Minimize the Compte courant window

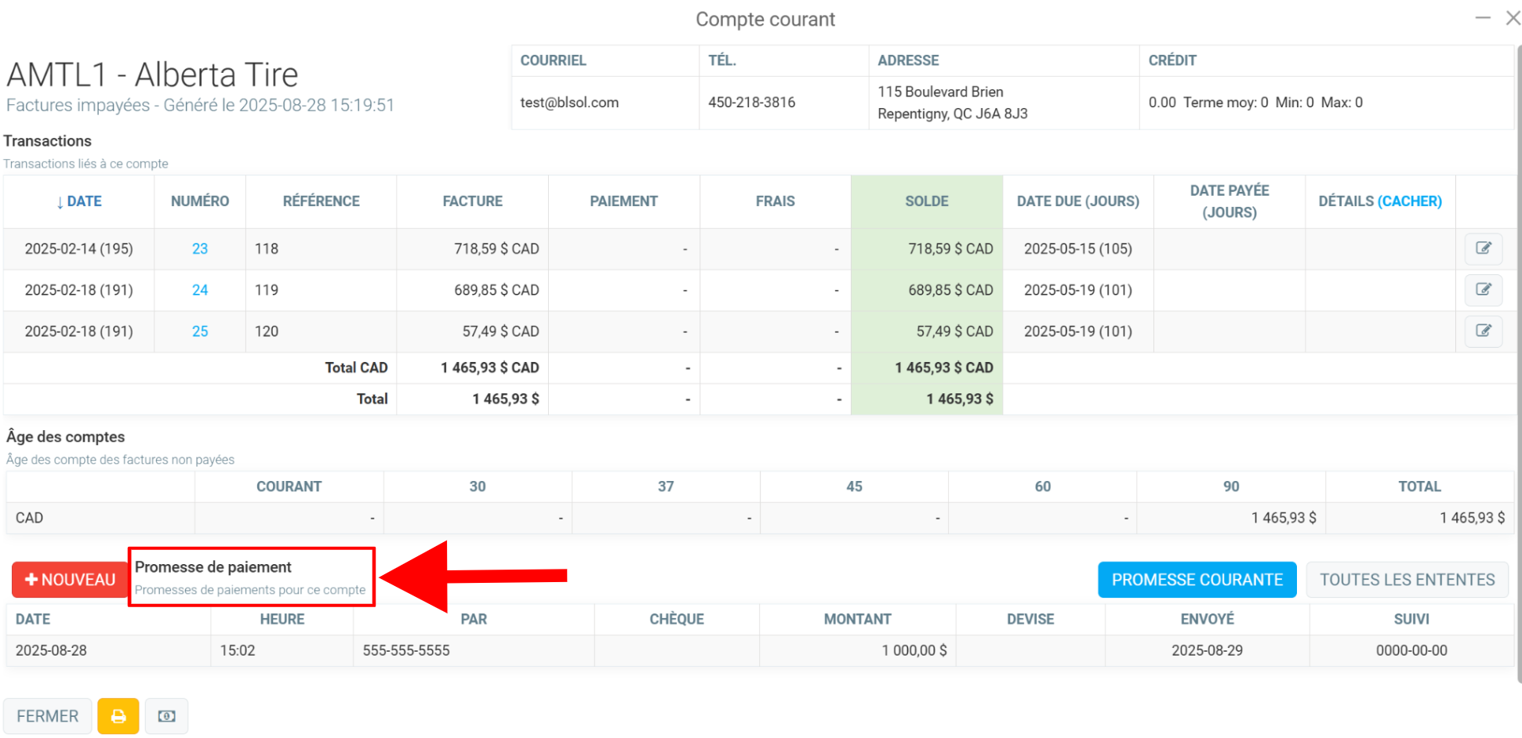tap(1482, 18)
